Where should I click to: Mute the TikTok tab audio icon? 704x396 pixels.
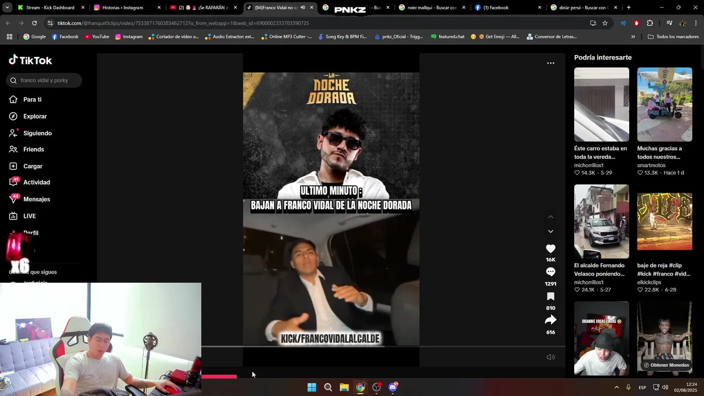coord(302,8)
